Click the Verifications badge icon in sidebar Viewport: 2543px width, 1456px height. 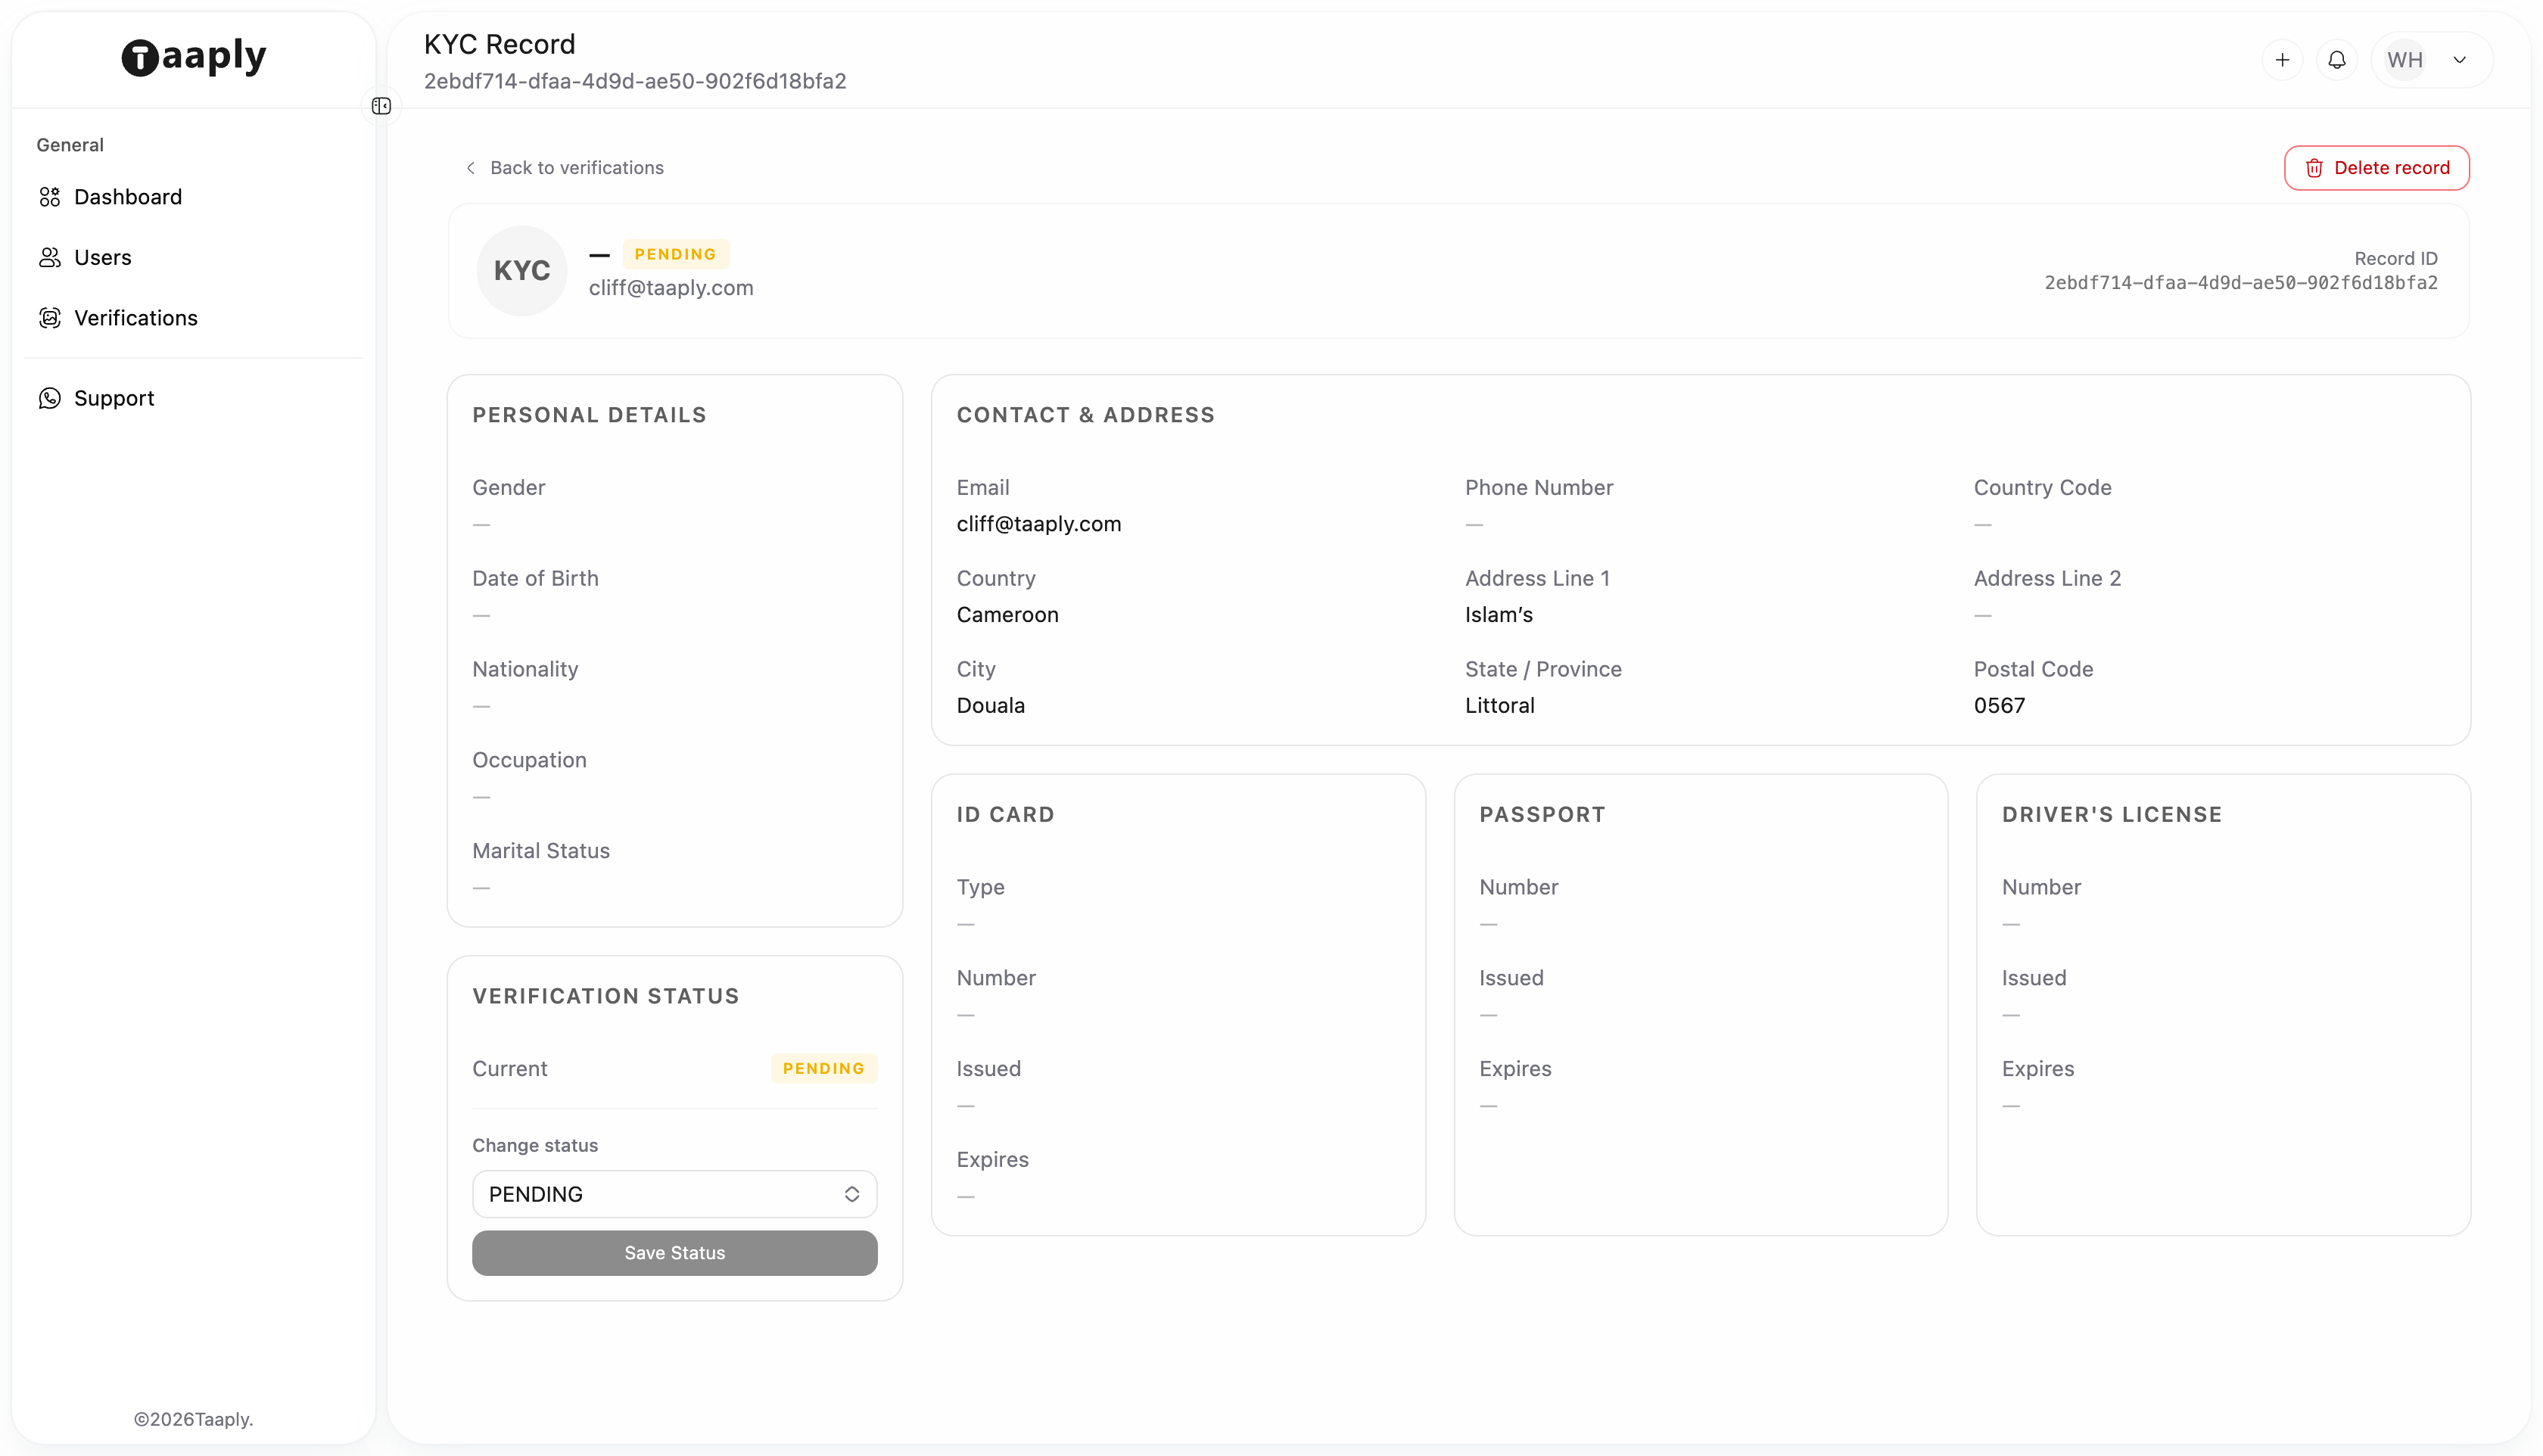50,318
